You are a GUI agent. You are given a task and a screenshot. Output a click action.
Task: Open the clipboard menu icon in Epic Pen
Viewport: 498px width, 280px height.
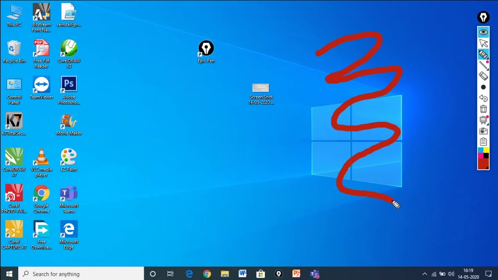pos(483,142)
